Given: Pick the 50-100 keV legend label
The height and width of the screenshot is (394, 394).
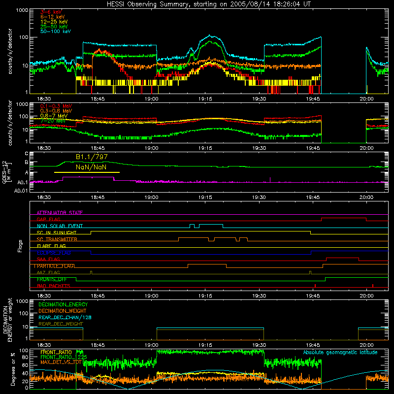Looking at the screenshot, I should point(56,32).
